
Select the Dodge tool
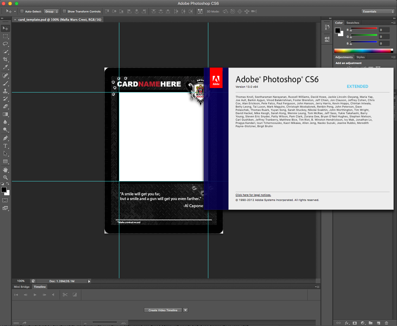(5, 130)
